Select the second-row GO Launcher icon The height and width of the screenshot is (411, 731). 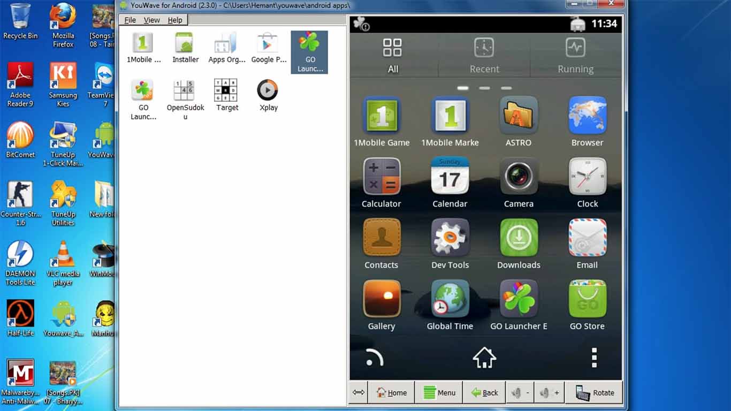tap(143, 100)
